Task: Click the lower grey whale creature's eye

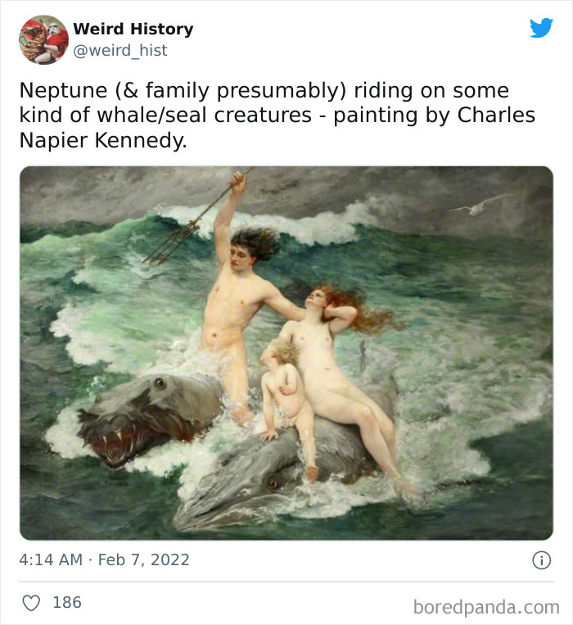Action: tap(273, 483)
